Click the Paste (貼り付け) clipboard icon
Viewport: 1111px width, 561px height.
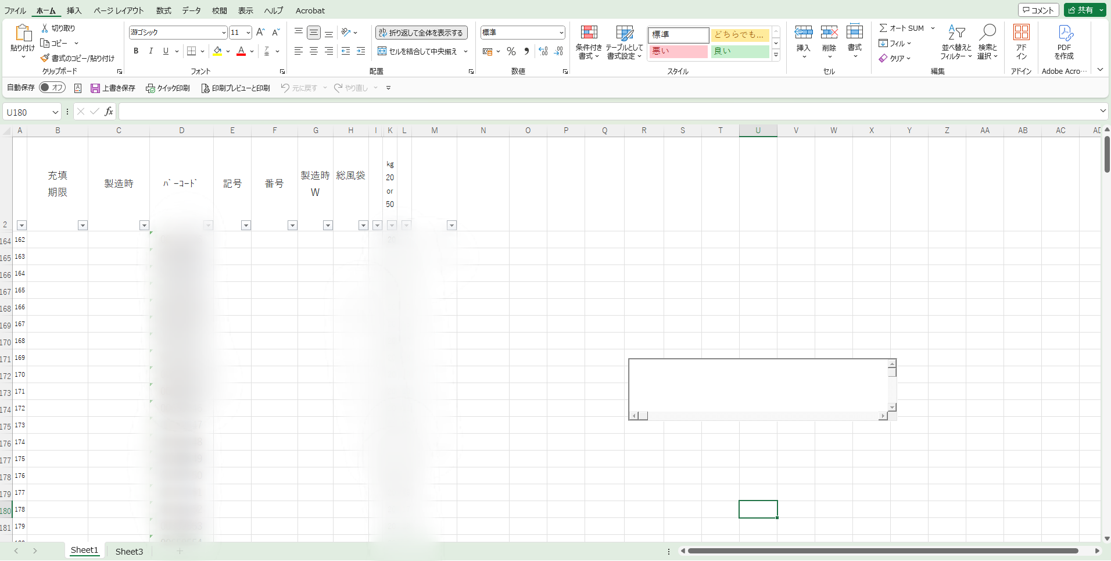(23, 34)
